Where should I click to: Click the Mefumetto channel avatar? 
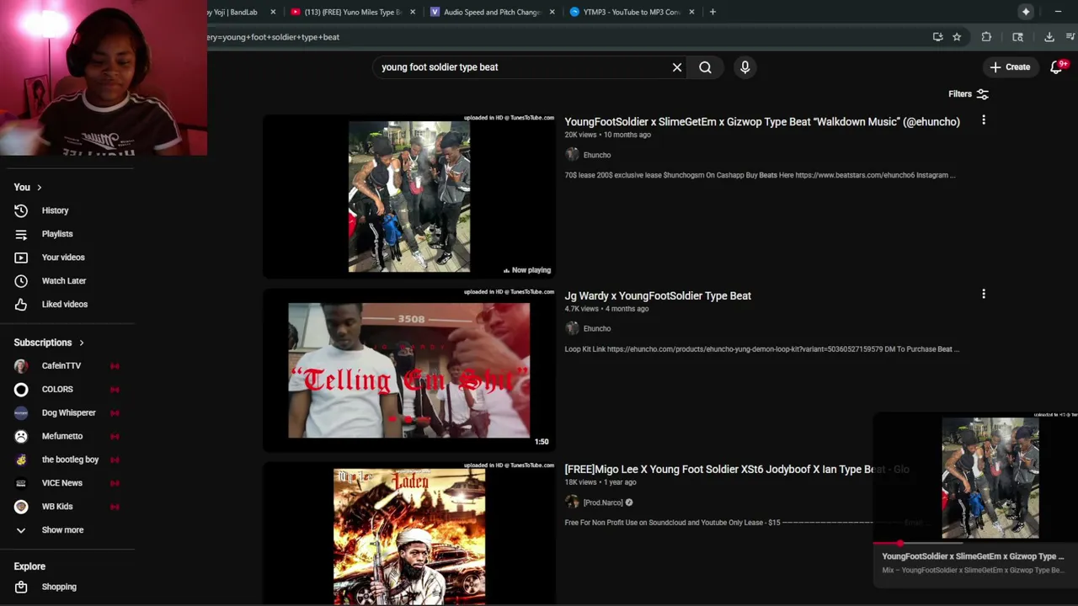pyautogui.click(x=21, y=436)
